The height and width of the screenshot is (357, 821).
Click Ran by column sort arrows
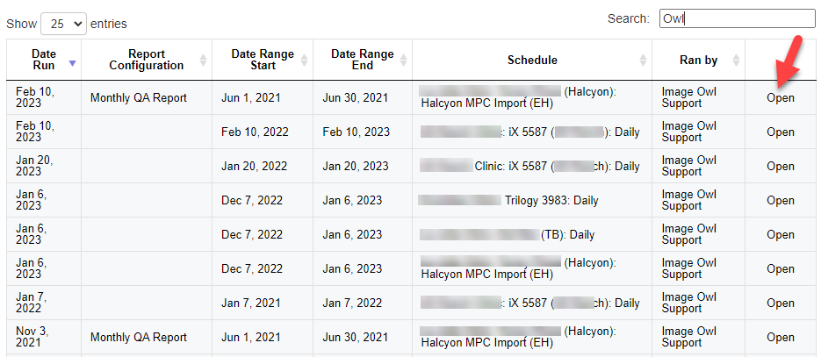pos(736,61)
